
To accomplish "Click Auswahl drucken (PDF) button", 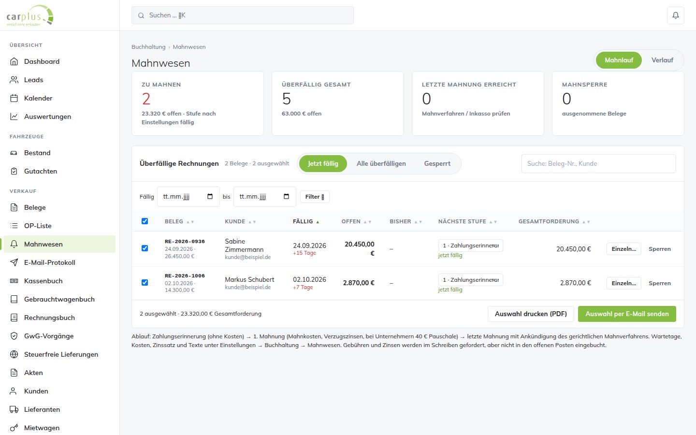I will coord(531,314).
